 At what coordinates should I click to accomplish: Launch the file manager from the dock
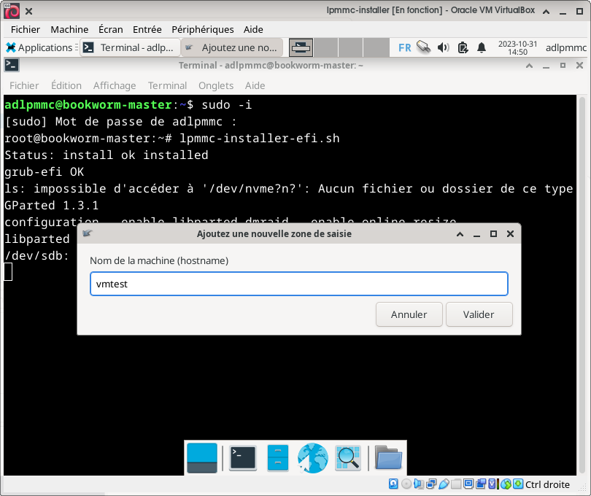278,457
